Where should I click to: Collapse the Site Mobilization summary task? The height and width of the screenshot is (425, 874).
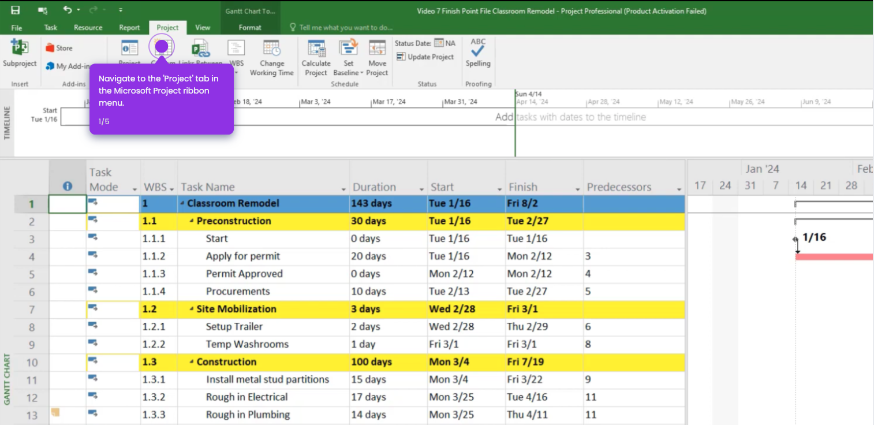point(192,310)
